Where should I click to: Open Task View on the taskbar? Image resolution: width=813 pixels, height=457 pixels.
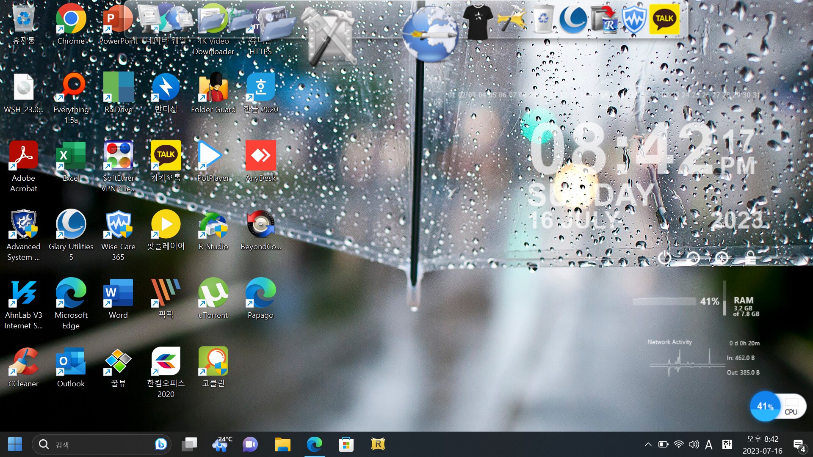pyautogui.click(x=189, y=444)
